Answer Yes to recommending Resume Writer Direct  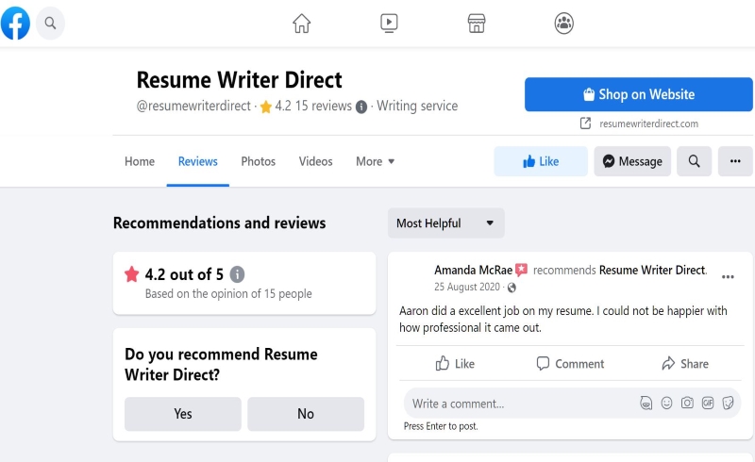click(183, 414)
